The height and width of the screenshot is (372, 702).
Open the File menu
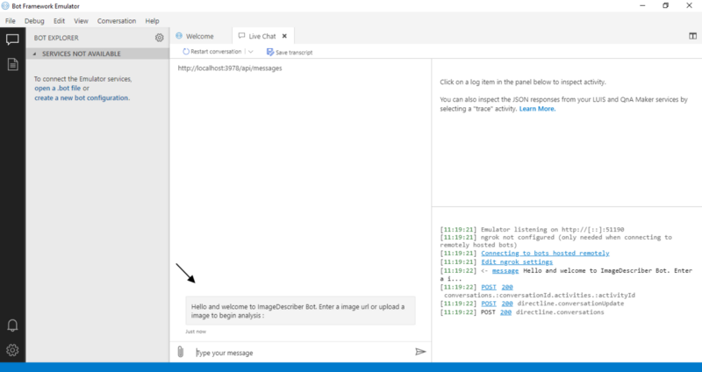pos(11,21)
